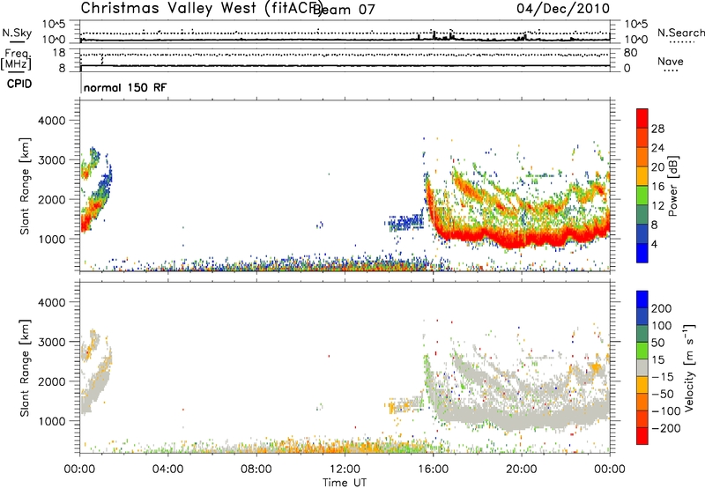The width and height of the screenshot is (705, 488).
Task: Click the 'Slant Range [km]' label of the power plot
Action: (25, 186)
